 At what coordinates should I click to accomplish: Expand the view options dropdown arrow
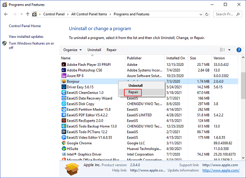pyautogui.click(x=229, y=50)
